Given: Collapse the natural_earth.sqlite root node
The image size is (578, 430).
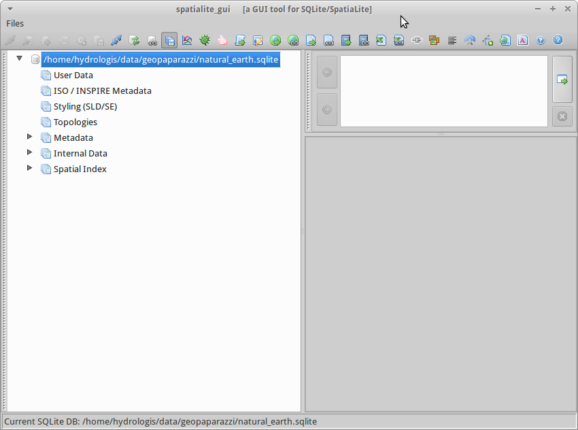Looking at the screenshot, I should point(20,59).
